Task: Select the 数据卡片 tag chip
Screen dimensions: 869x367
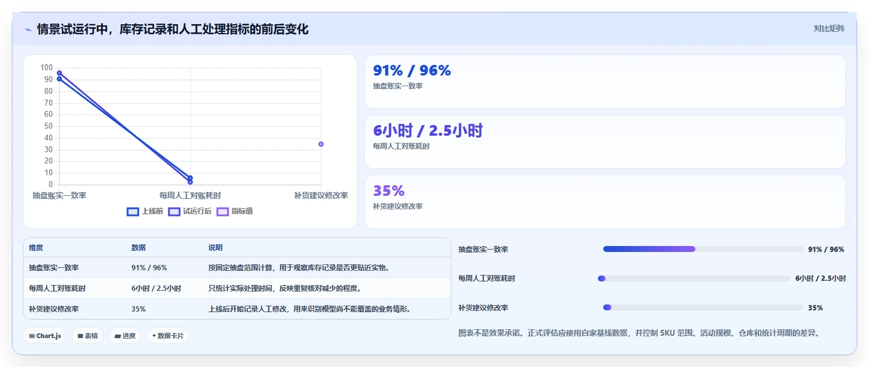Action: pyautogui.click(x=168, y=336)
